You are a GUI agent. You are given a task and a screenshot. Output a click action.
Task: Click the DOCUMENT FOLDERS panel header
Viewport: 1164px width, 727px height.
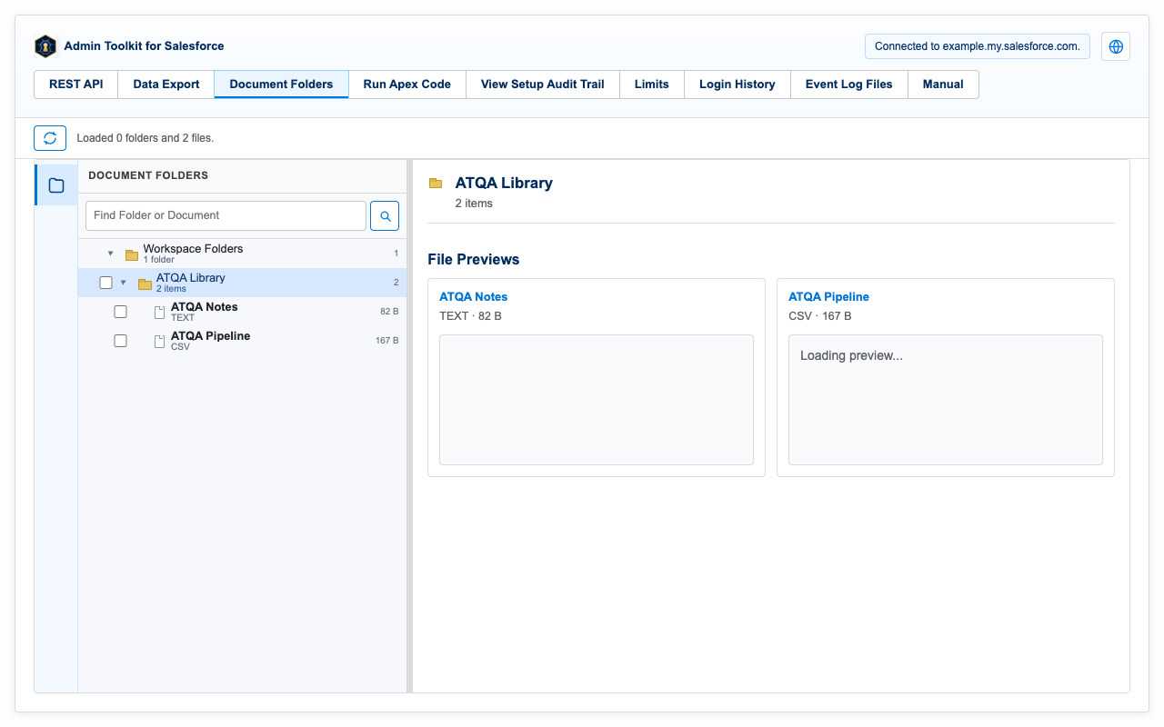point(148,175)
